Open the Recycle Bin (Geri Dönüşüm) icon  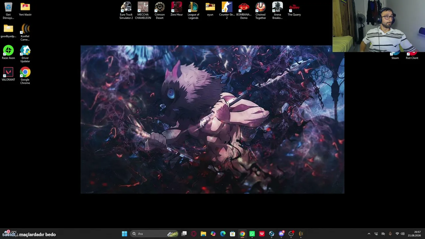[8, 11]
